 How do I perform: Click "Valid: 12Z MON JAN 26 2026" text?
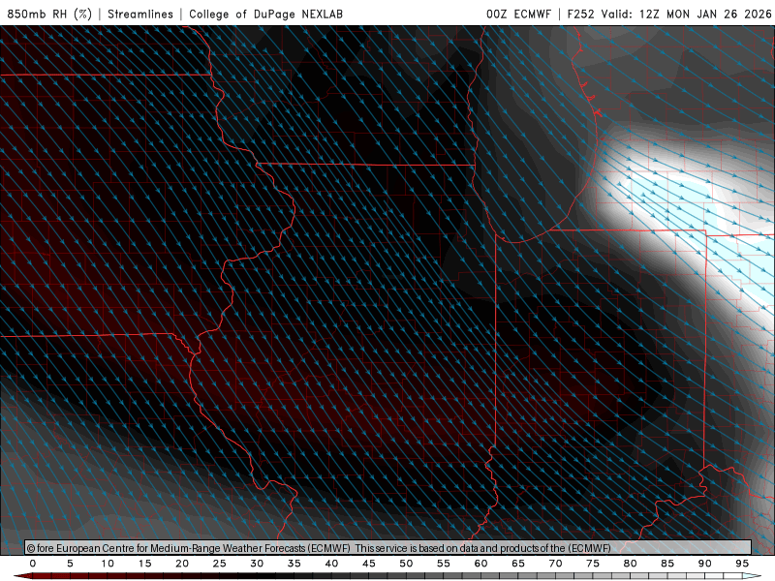687,14
